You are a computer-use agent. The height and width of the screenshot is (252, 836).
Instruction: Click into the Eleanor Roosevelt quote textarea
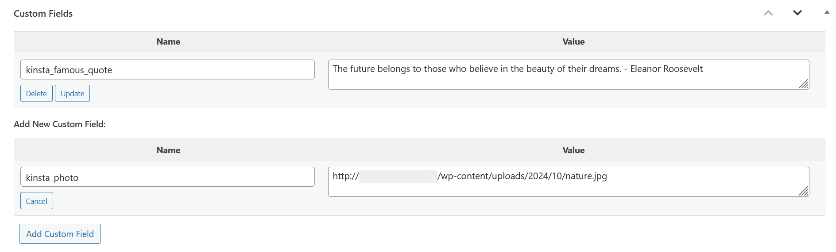(x=568, y=75)
